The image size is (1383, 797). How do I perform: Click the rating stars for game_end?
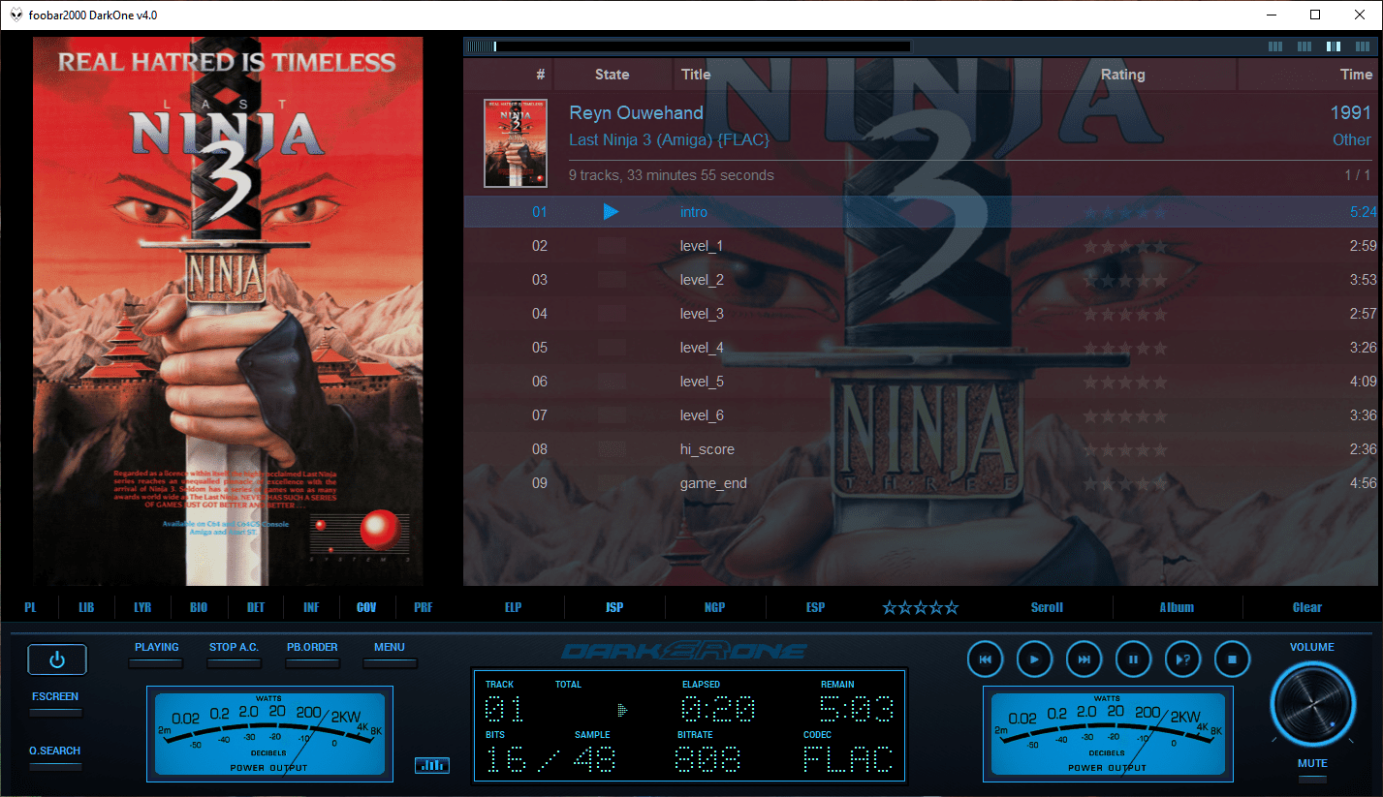point(1125,483)
